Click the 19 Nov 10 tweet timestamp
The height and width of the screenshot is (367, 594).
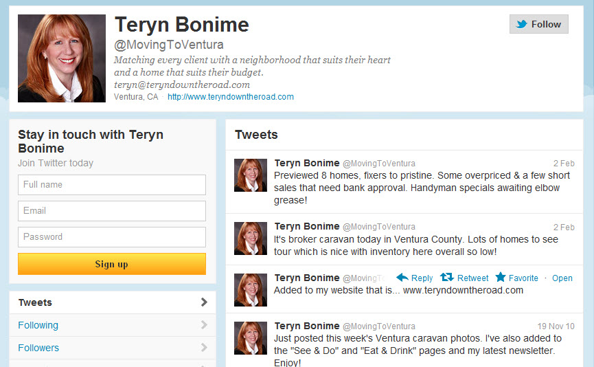pyautogui.click(x=556, y=326)
